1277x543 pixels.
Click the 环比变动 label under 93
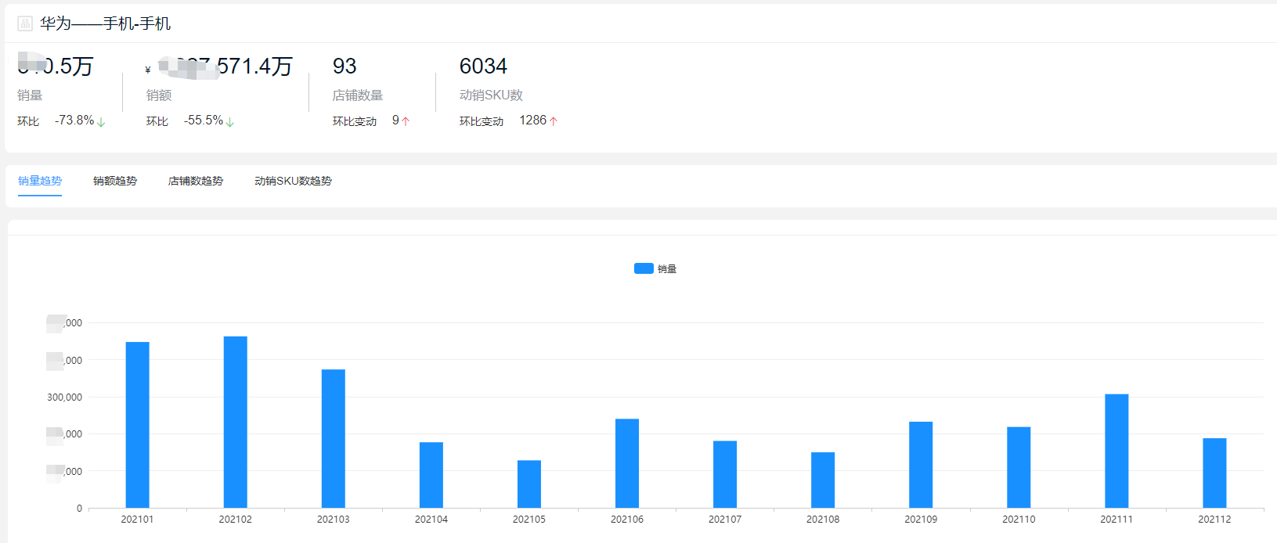(355, 121)
